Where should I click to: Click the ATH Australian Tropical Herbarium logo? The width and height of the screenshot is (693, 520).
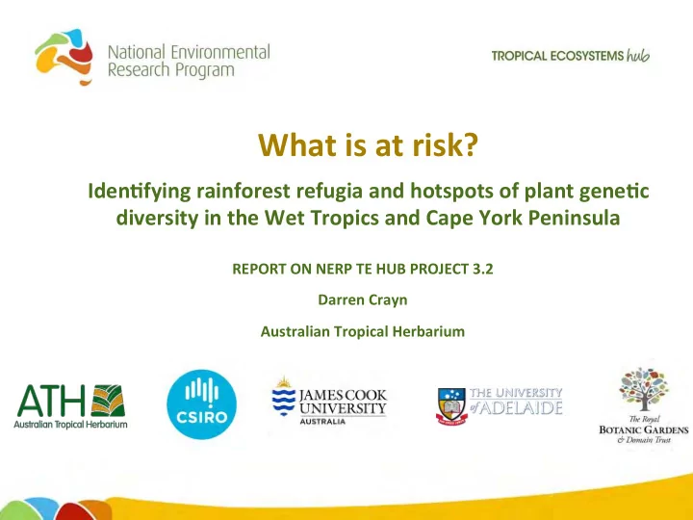click(70, 406)
